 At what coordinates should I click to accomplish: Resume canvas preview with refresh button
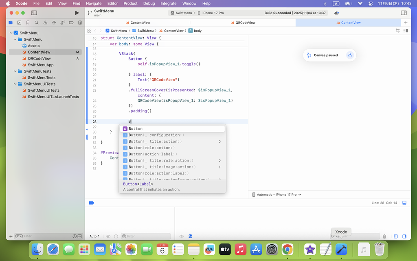[350, 55]
